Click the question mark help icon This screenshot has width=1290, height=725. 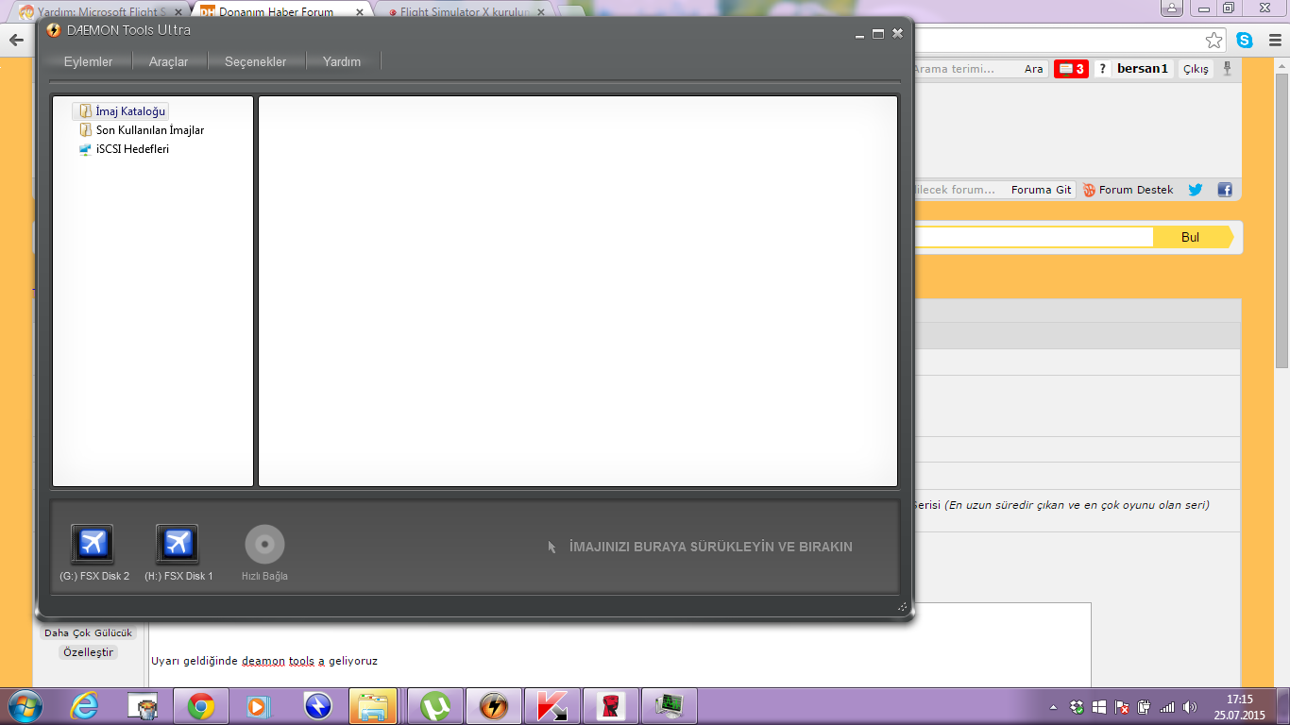click(x=1102, y=69)
